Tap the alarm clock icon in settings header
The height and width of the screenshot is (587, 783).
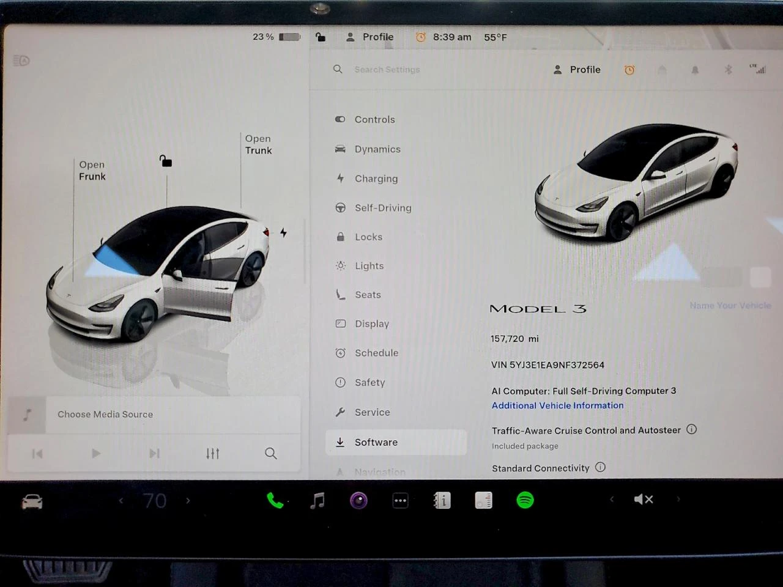629,70
